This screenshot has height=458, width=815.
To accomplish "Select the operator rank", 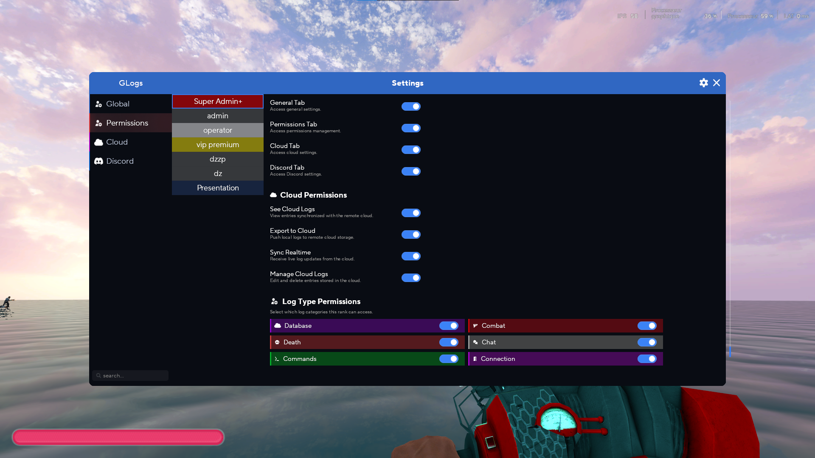I will click(218, 130).
